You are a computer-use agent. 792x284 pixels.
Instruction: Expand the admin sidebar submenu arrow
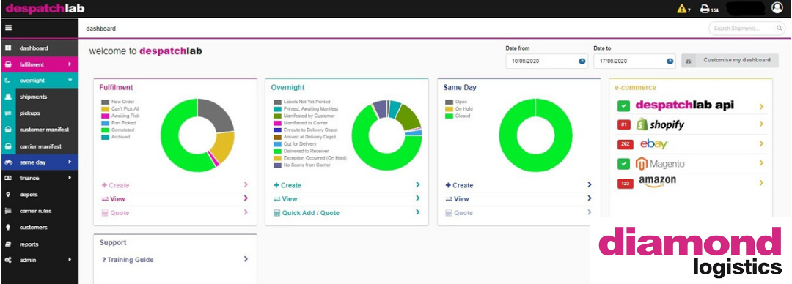[x=70, y=260]
